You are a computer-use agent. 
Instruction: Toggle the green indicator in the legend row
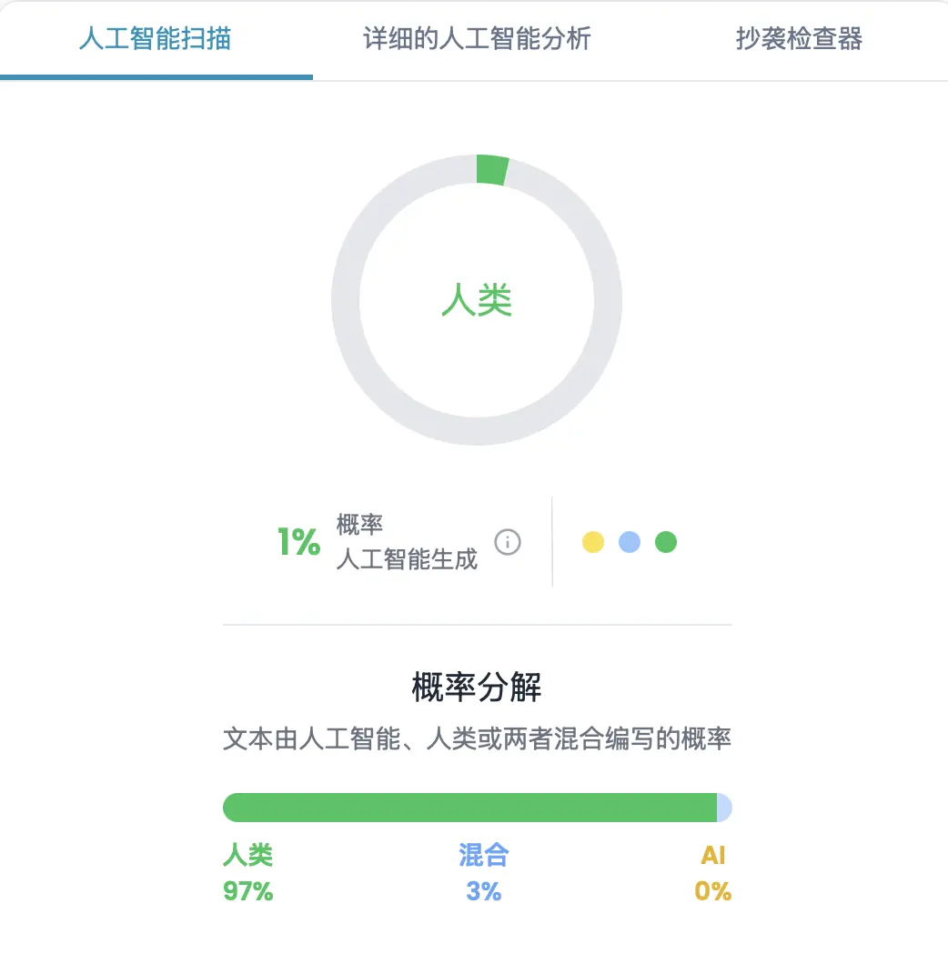pos(666,542)
